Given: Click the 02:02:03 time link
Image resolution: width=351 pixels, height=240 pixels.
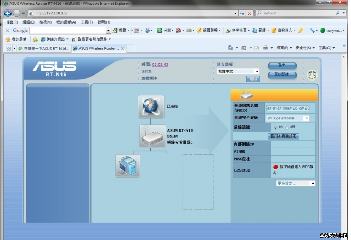Looking at the screenshot, I should coord(160,65).
